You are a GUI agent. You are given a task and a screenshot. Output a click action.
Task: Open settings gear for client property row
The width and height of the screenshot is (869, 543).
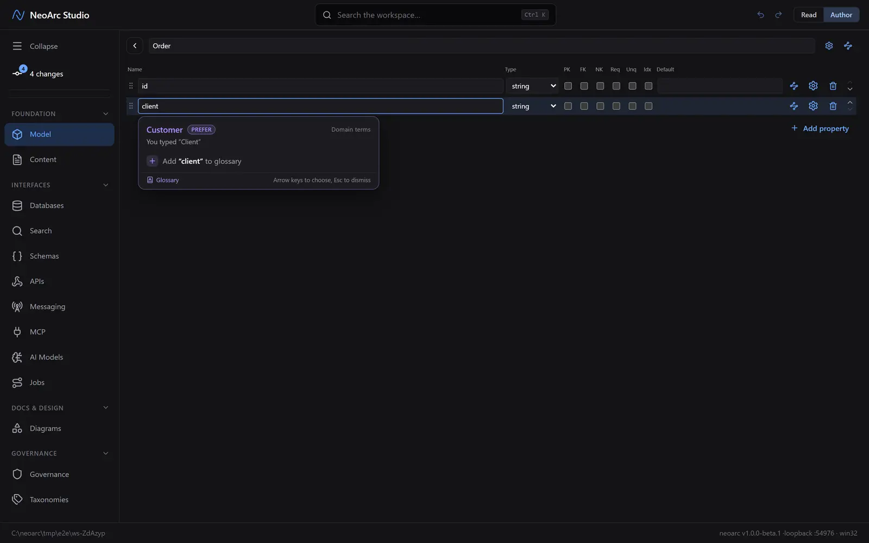[813, 106]
